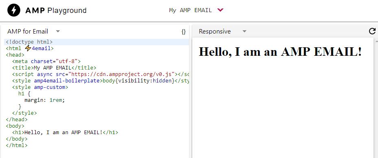
Task: Open the My AMP EMAIL document dropdown
Action: [x=220, y=11]
